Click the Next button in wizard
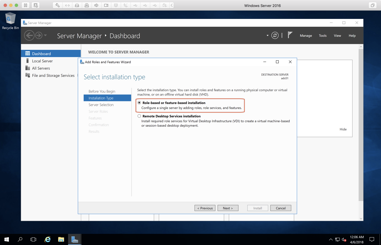381x245 pixels. (x=228, y=208)
